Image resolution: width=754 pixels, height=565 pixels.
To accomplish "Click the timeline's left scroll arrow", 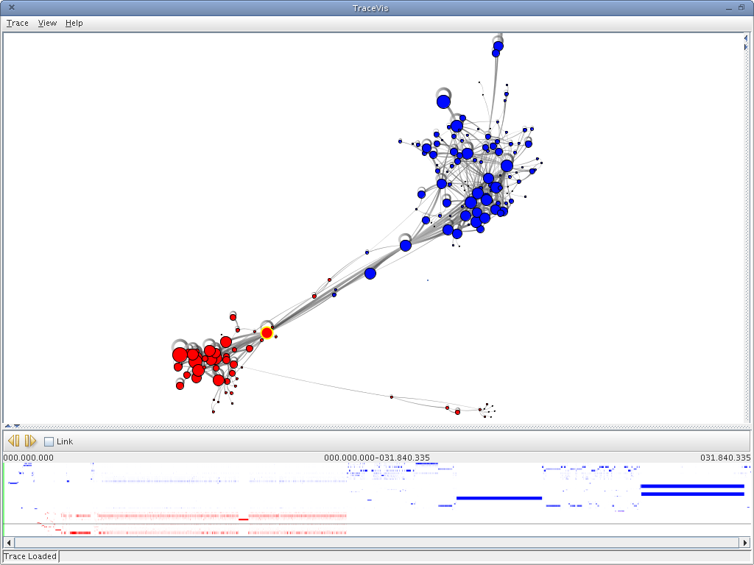I will tap(9, 542).
